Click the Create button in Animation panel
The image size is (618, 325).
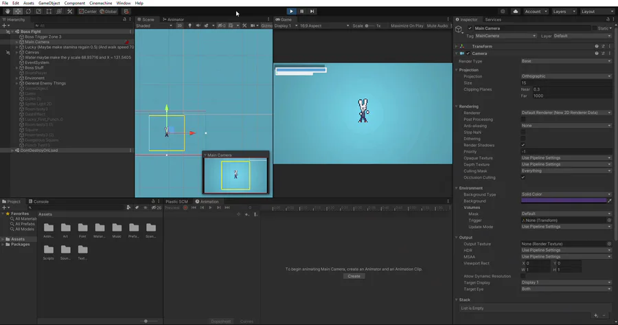tap(354, 276)
